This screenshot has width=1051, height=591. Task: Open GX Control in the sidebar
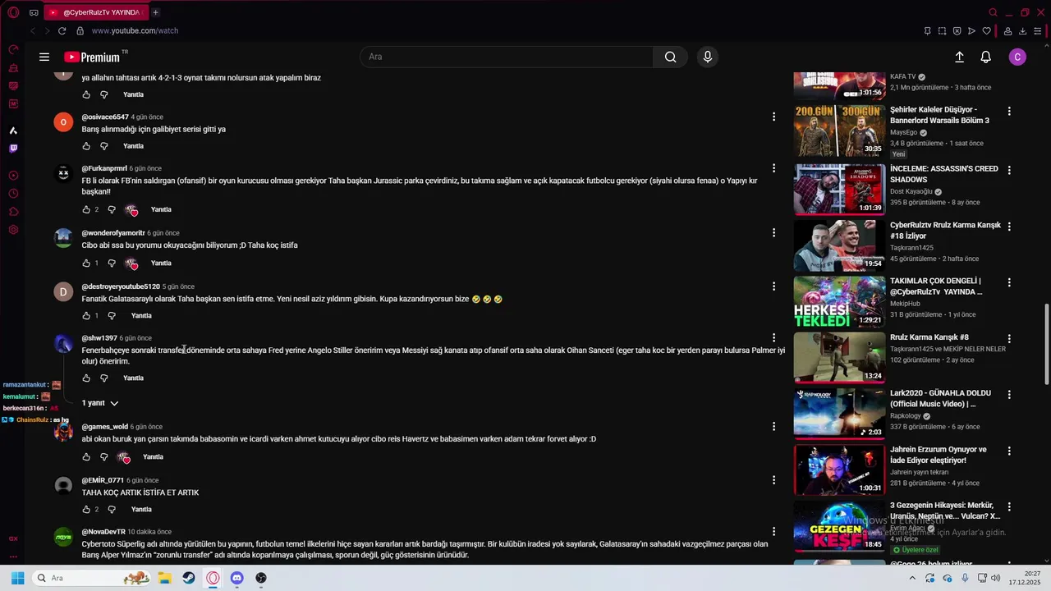point(13,49)
